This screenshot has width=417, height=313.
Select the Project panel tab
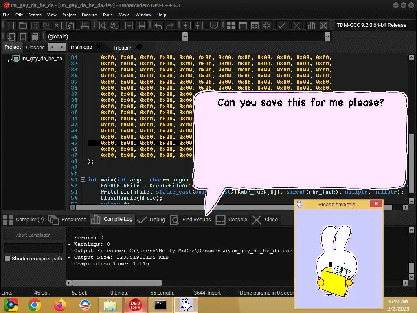pos(13,47)
